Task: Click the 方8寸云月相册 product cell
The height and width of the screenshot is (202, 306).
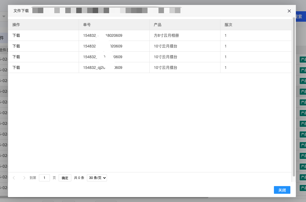Action: coord(166,35)
